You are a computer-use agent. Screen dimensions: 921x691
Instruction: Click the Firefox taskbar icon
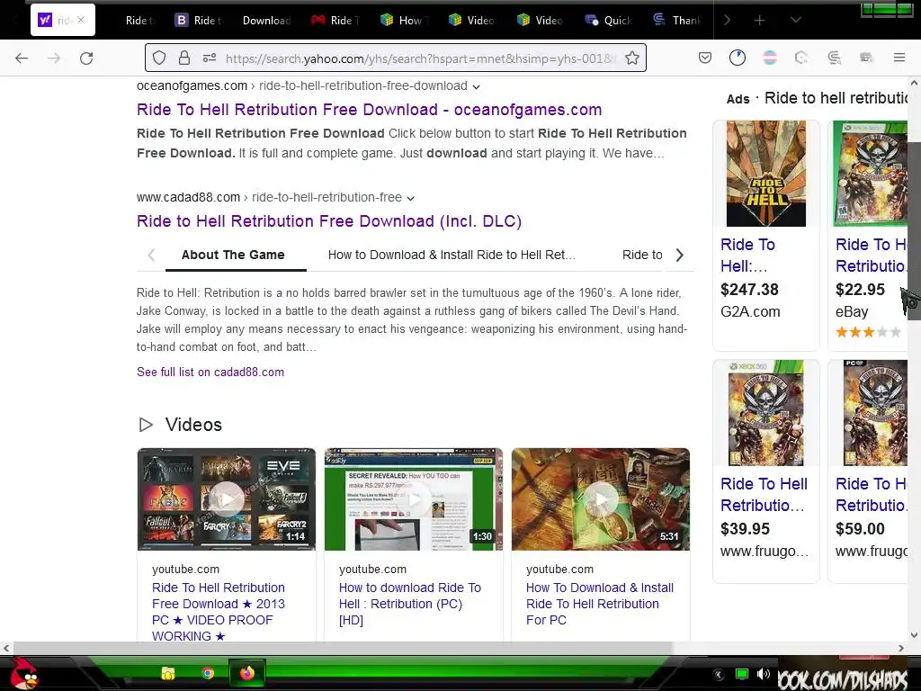[246, 673]
